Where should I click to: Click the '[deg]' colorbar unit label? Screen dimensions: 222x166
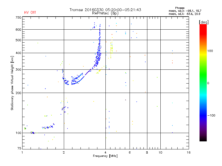point(204,22)
